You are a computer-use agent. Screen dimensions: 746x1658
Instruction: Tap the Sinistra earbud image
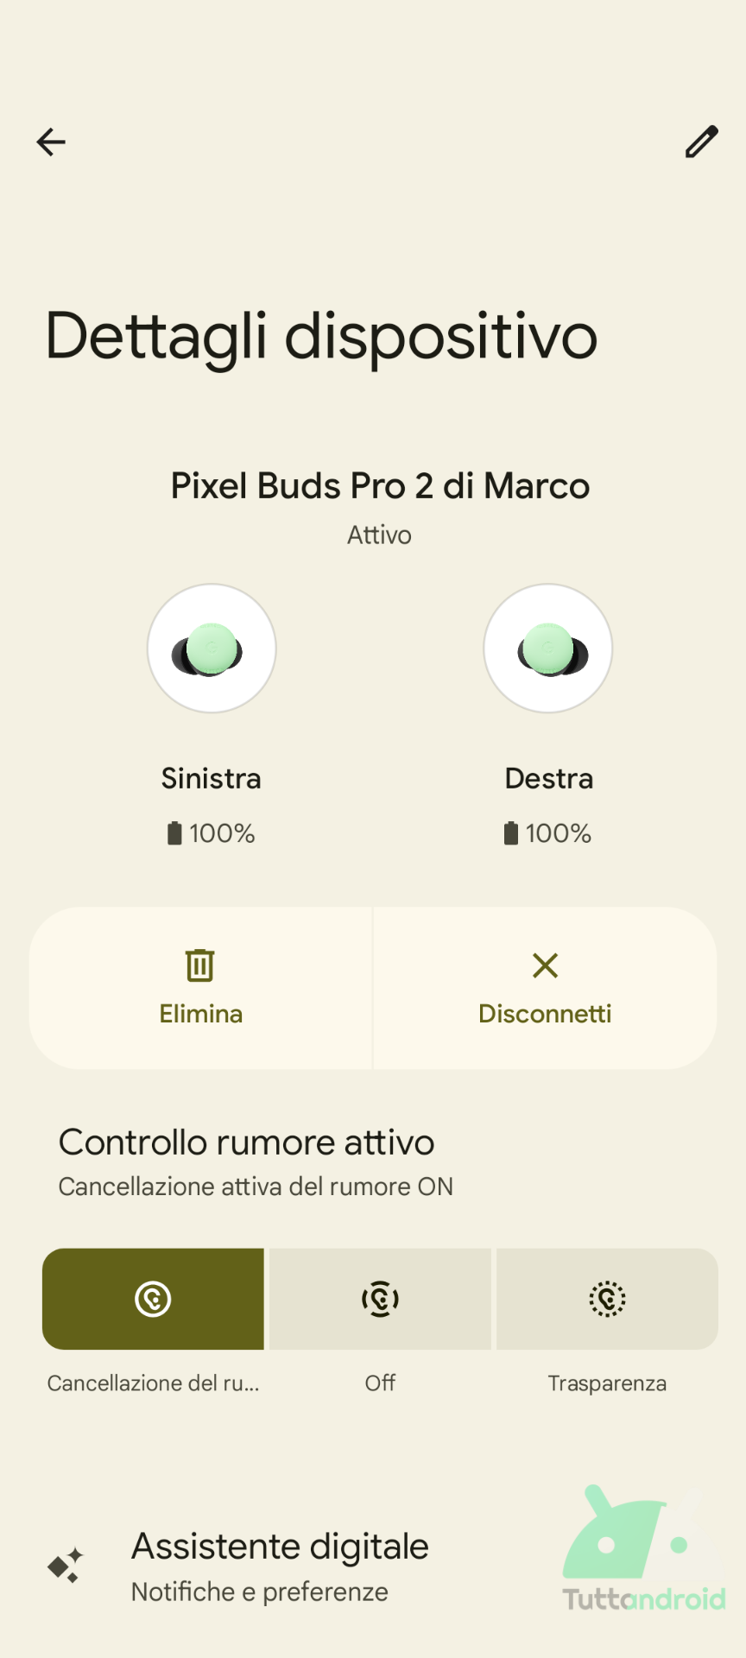(212, 649)
